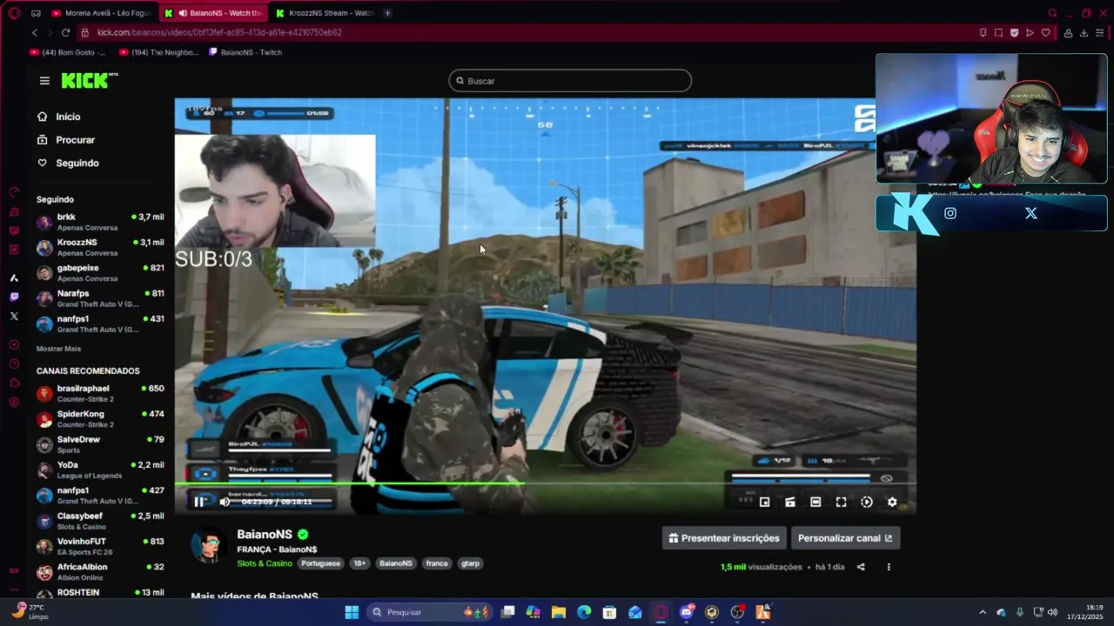This screenshot has height=626, width=1114.
Task: Open File Explorer from taskbar
Action: 559,612
